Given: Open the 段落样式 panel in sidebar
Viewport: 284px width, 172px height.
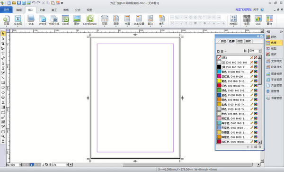Looking at the screenshot, I should (x=274, y=67).
